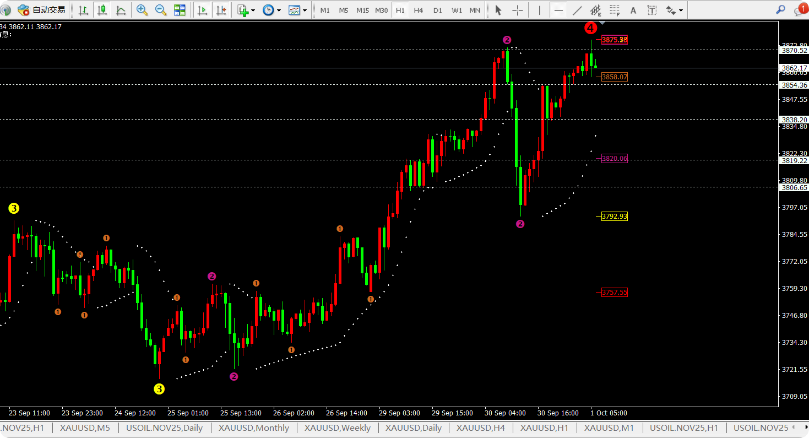The height and width of the screenshot is (438, 809).
Task: Open the USOIL.NOV25,H1 tab right of XAUUSD,M1
Action: [x=684, y=428]
